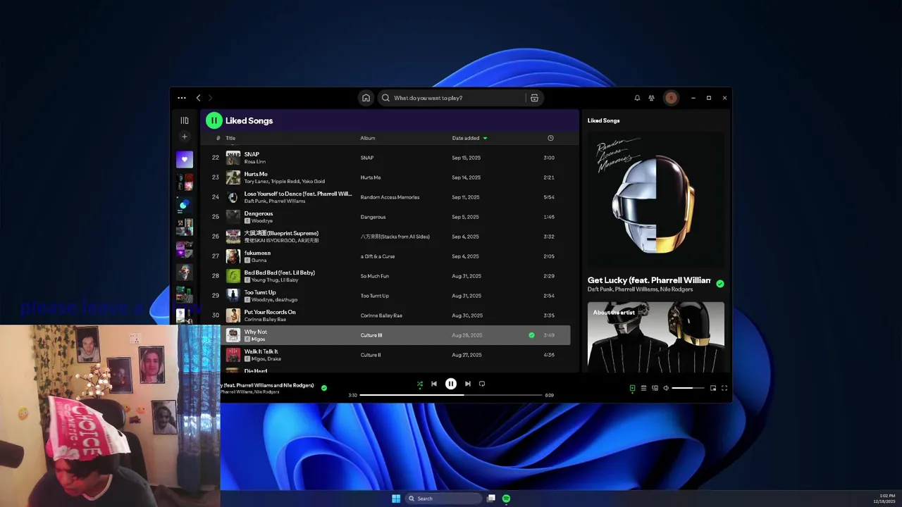Toggle the Now Playing view

pyautogui.click(x=632, y=388)
